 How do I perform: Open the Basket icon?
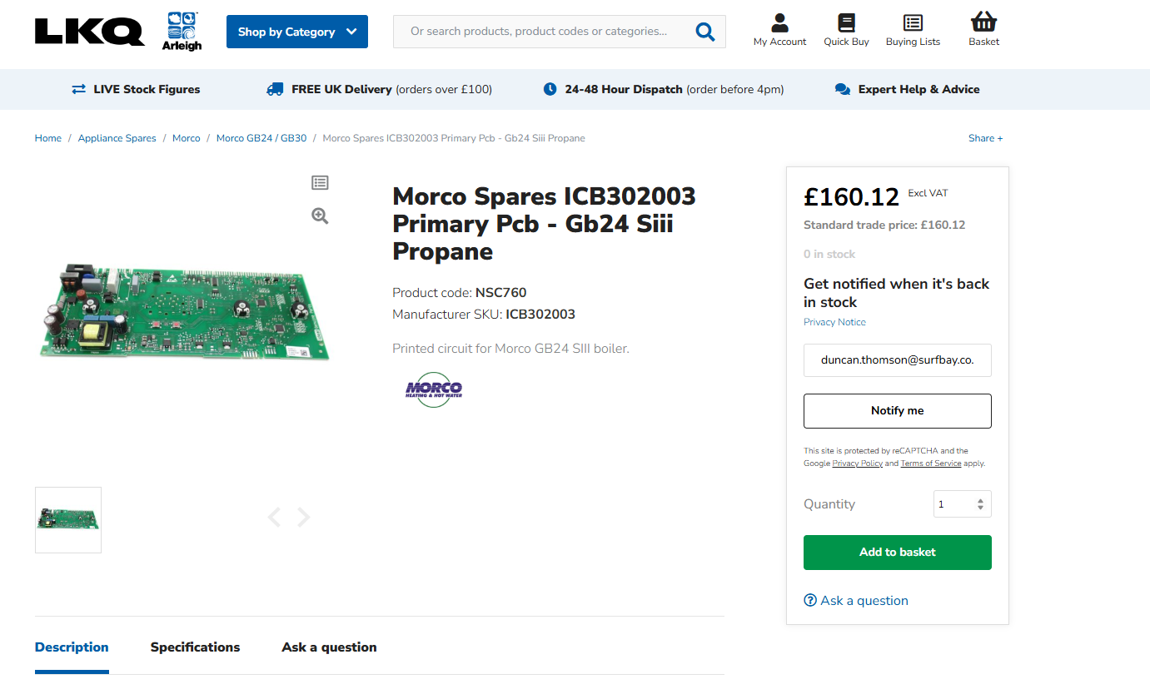(x=983, y=22)
